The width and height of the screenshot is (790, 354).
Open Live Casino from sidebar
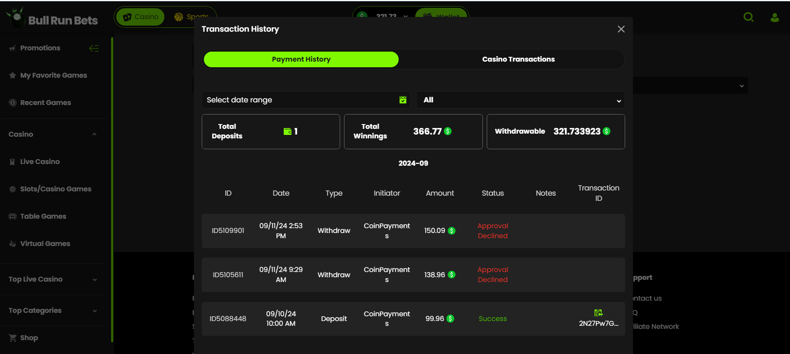[34, 161]
